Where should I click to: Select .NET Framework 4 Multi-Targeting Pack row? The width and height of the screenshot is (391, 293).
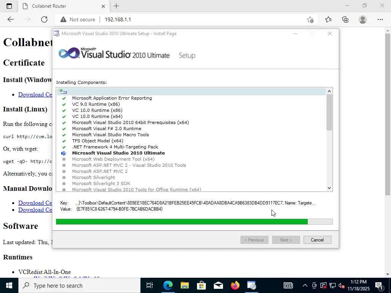[192, 147]
